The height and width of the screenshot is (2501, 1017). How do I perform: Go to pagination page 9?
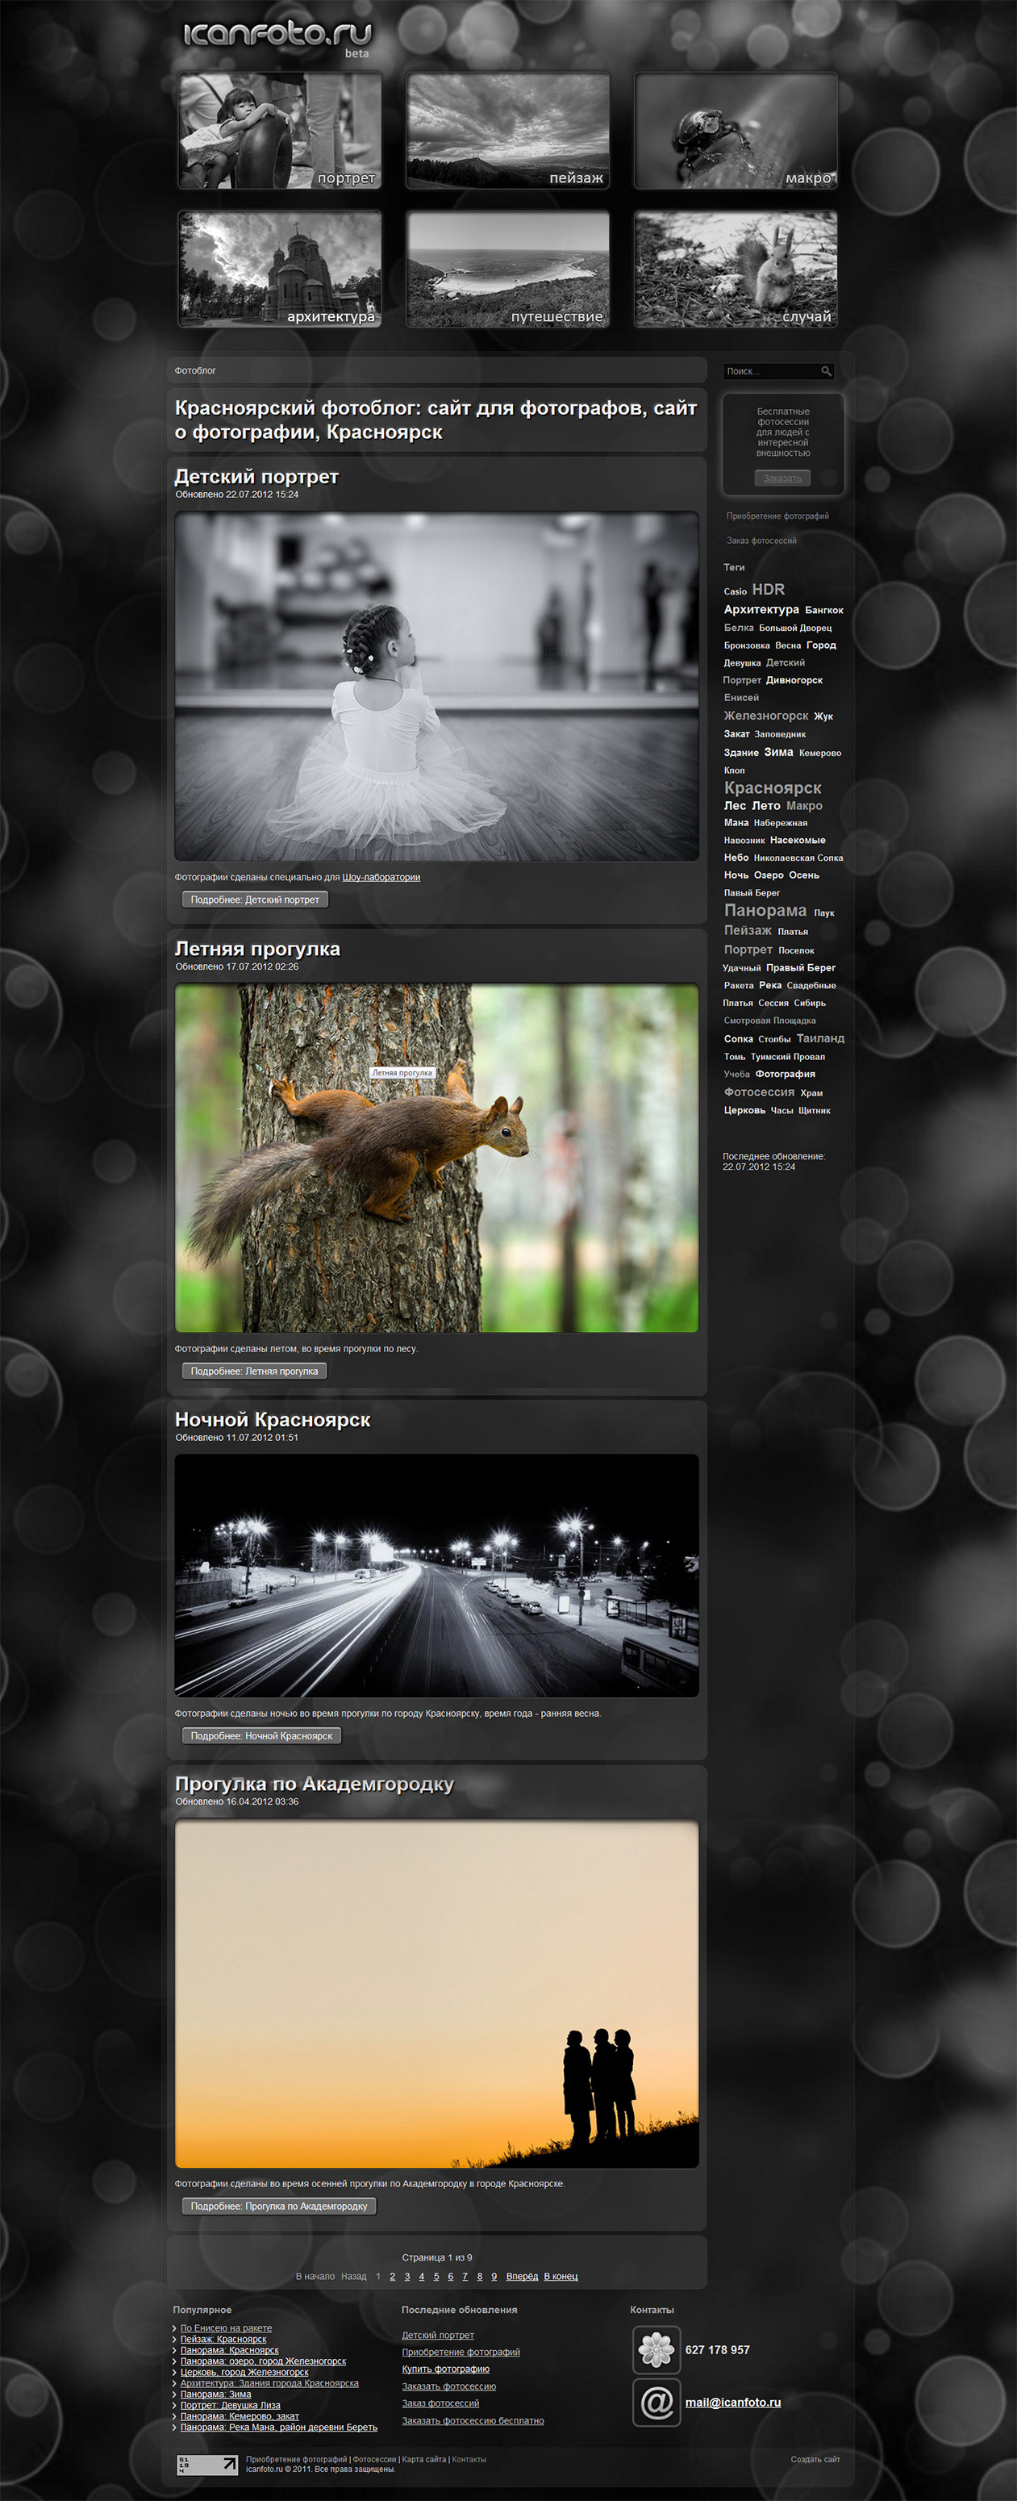coord(494,2277)
